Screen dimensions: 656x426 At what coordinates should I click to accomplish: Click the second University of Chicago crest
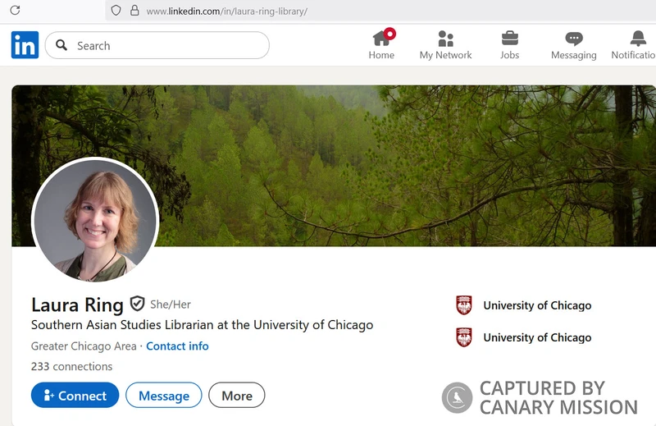(464, 337)
